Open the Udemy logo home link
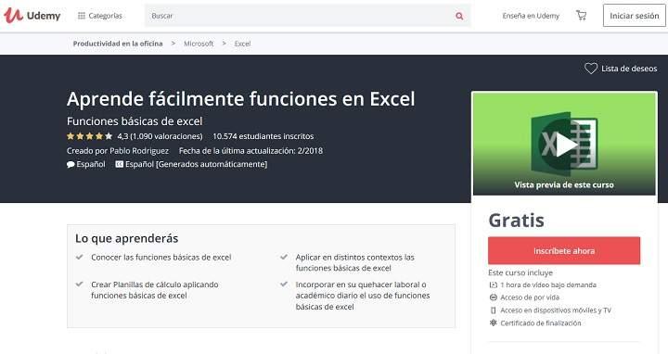The height and width of the screenshot is (354, 668). pyautogui.click(x=32, y=16)
